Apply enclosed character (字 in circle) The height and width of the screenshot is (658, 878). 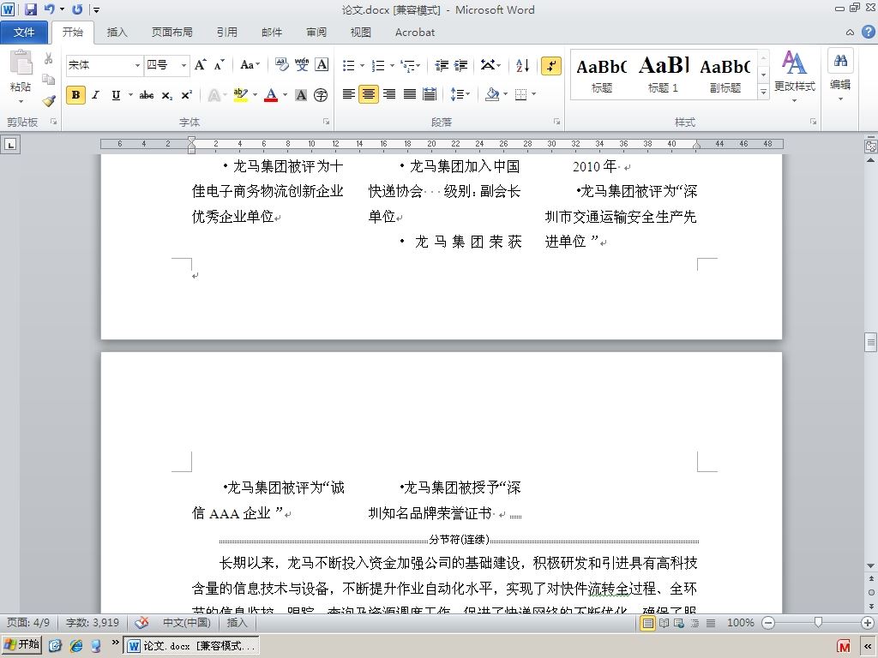pyautogui.click(x=321, y=95)
